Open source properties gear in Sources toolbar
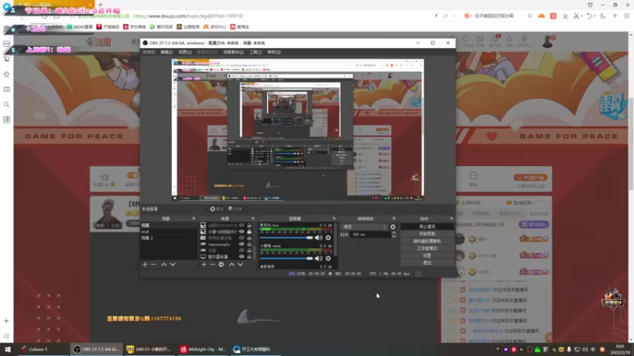This screenshot has height=356, width=634. point(221,264)
